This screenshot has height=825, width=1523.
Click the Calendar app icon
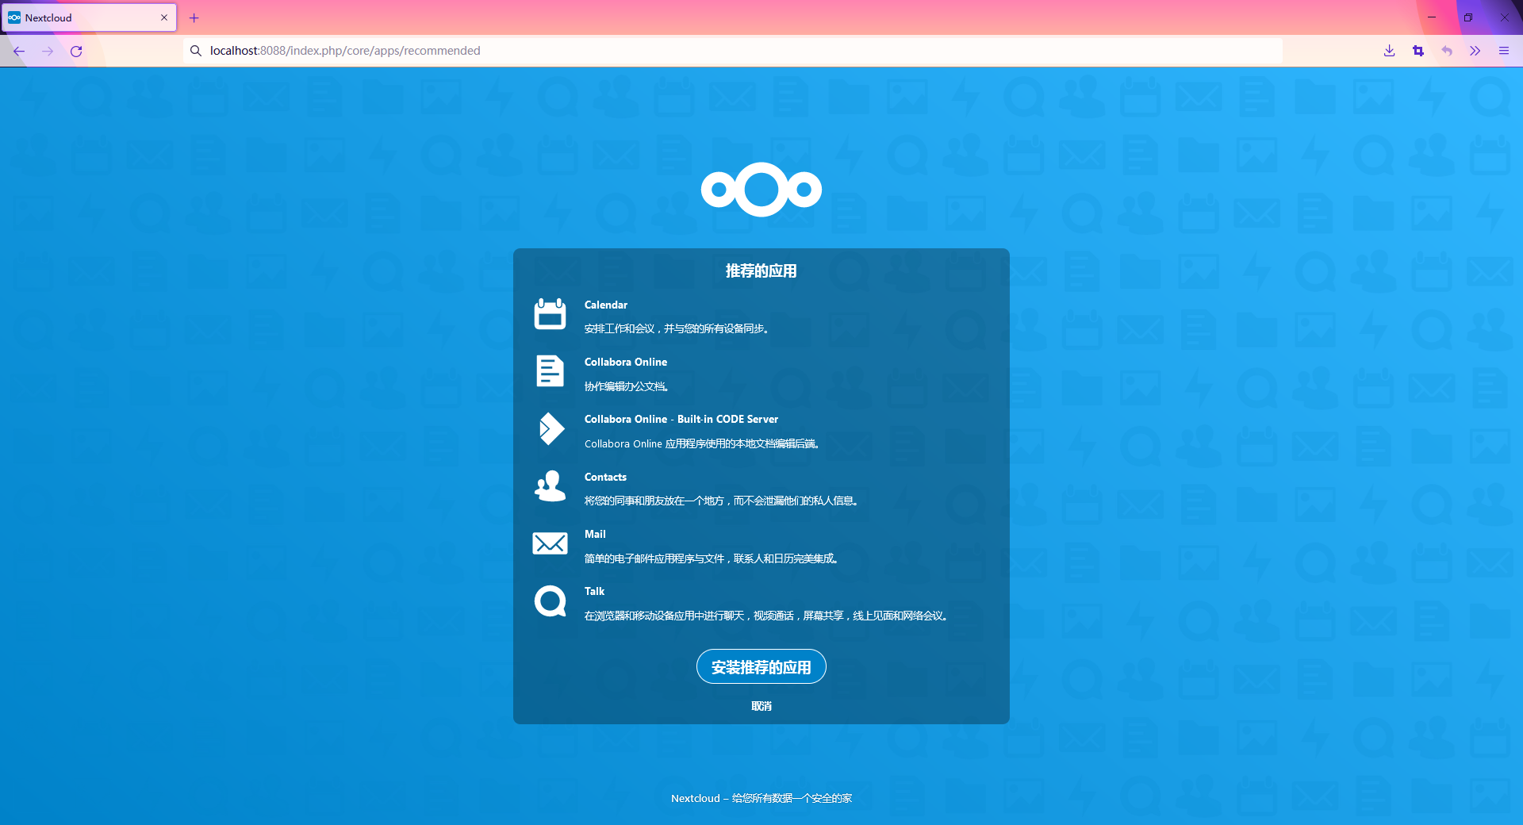point(550,314)
